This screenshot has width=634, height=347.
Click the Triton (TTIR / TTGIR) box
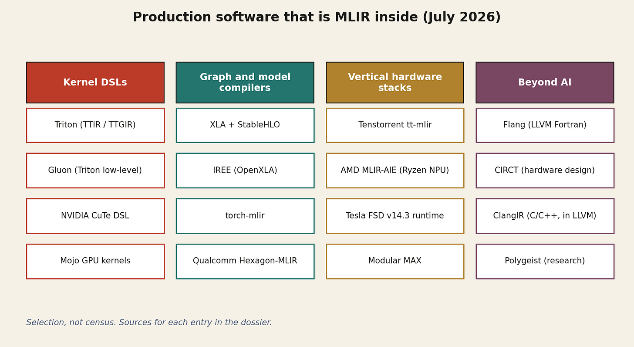[x=95, y=125]
